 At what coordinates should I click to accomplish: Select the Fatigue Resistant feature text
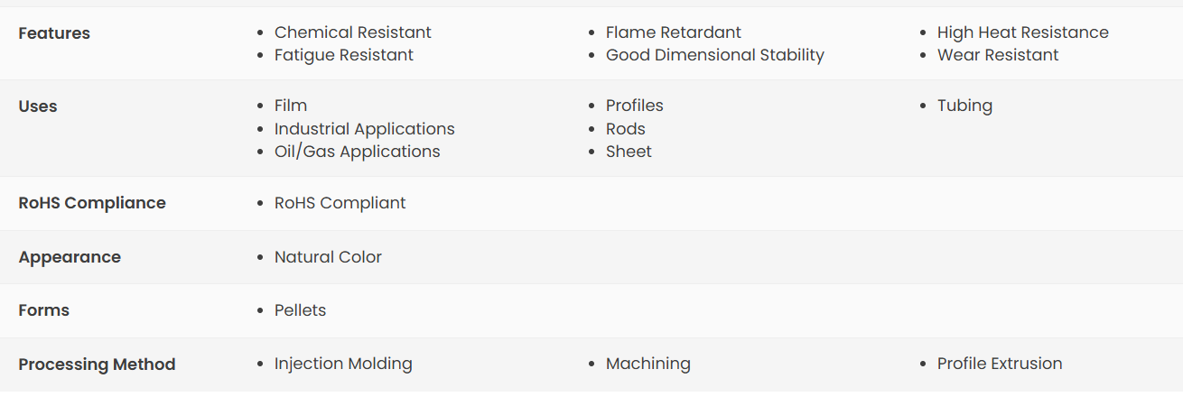click(x=344, y=55)
